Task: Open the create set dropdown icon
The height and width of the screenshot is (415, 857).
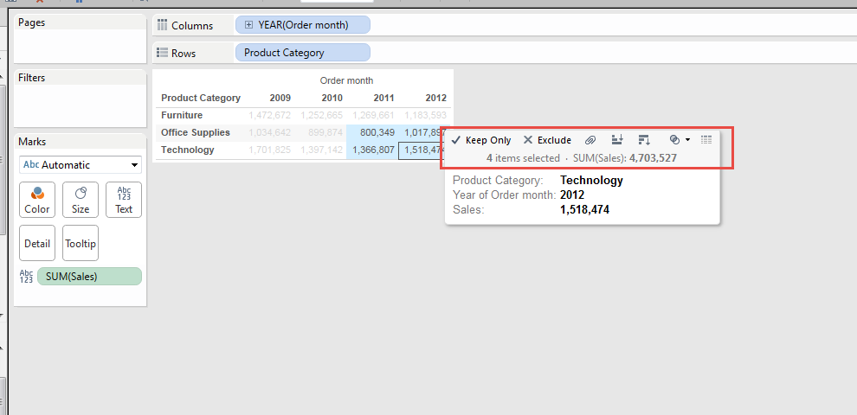Action: [680, 140]
